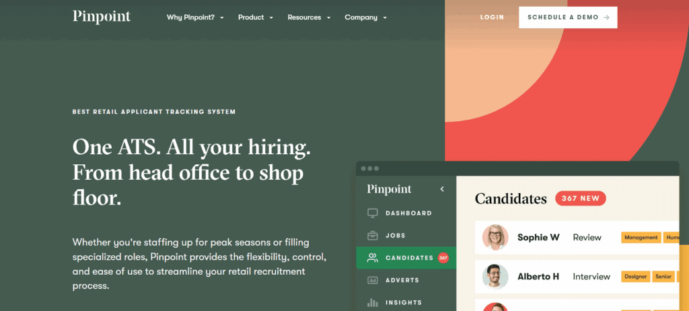Viewport: 689px width, 311px height.
Task: Click the Schedule a Demo button
Action: point(568,18)
